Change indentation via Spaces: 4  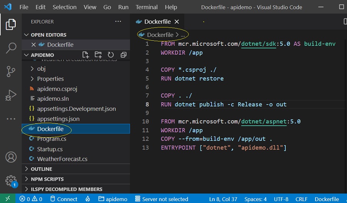255,199
